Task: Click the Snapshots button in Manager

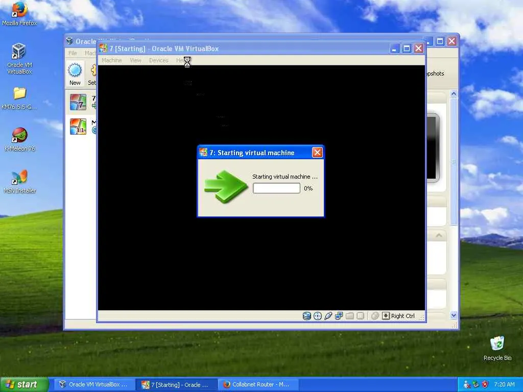Action: point(435,73)
